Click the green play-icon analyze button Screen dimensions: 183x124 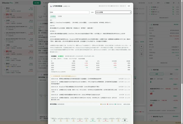(x=37, y=3)
